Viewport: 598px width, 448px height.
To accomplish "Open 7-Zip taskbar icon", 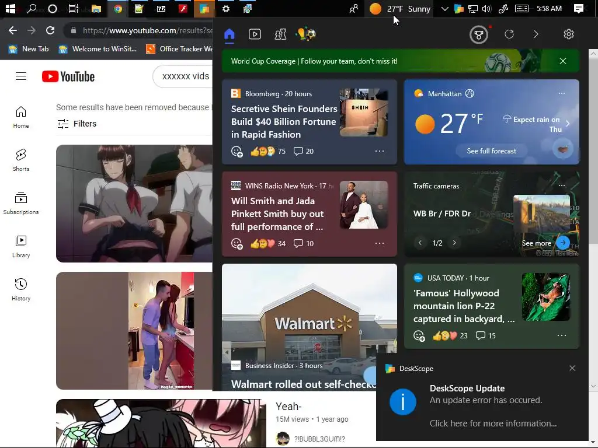I will [161, 8].
